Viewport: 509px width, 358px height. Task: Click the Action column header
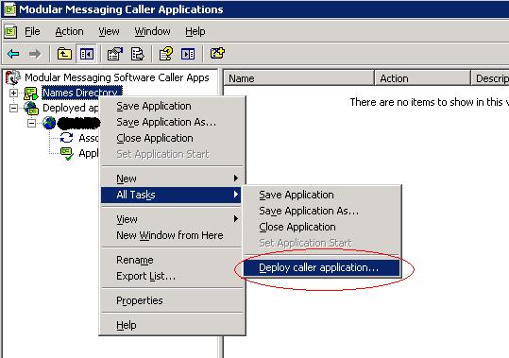[423, 78]
